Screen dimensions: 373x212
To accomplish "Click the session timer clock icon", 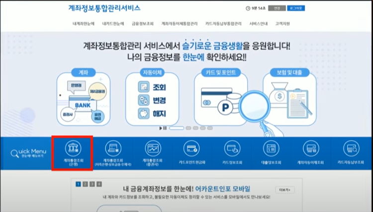I will pos(248,8).
